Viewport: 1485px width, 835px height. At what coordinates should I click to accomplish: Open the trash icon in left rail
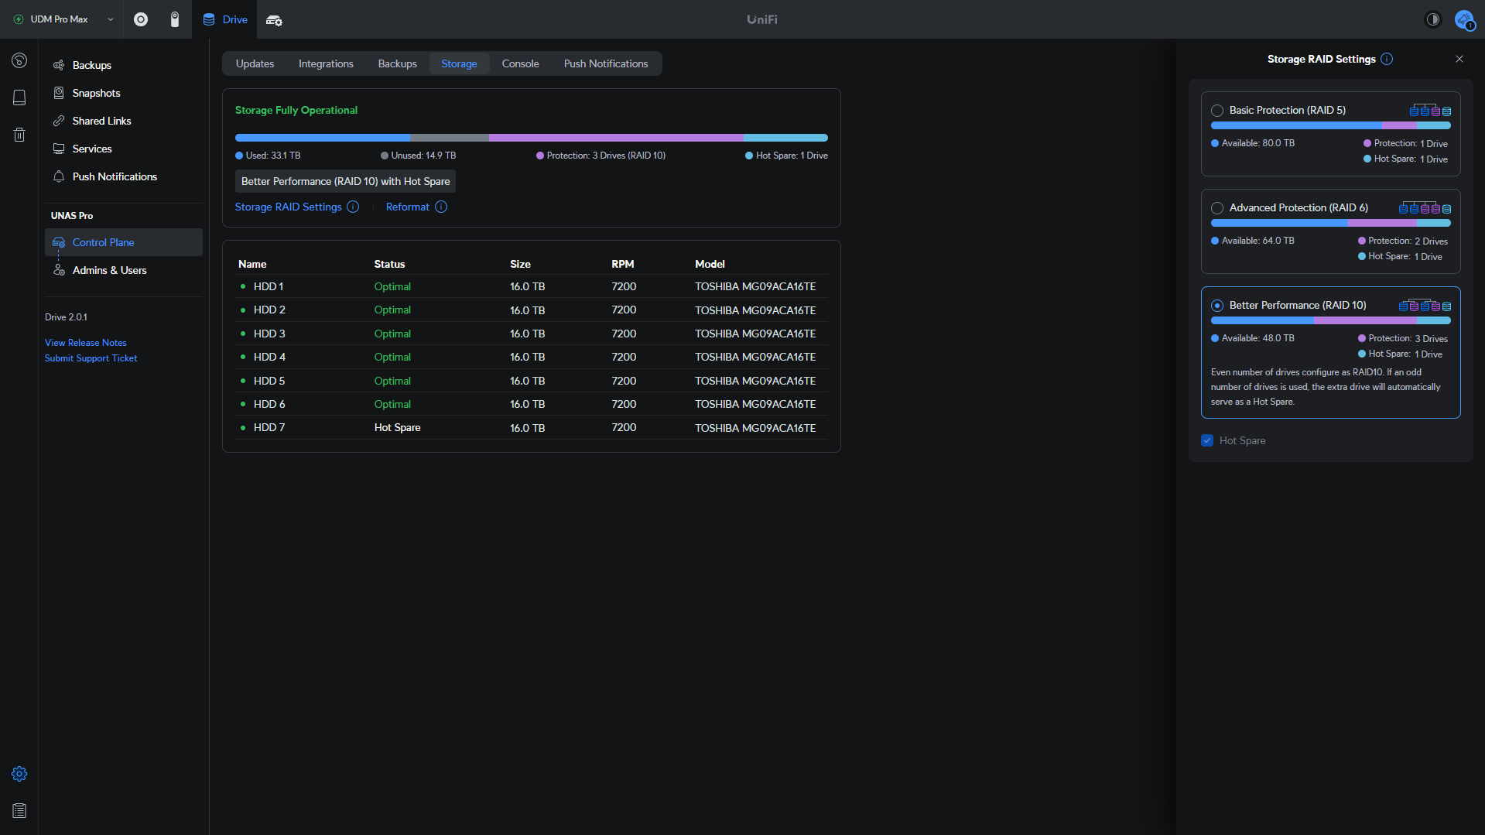coord(19,135)
